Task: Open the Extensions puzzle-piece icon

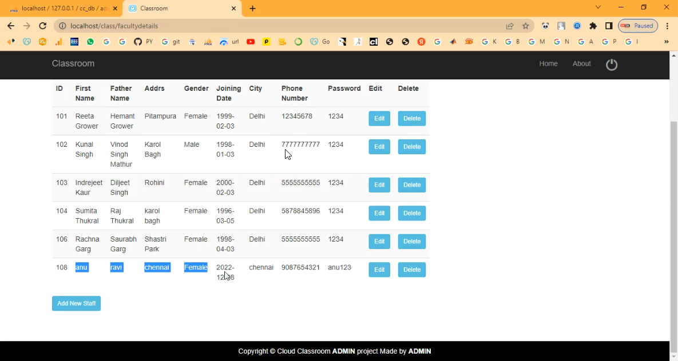Action: pos(593,26)
